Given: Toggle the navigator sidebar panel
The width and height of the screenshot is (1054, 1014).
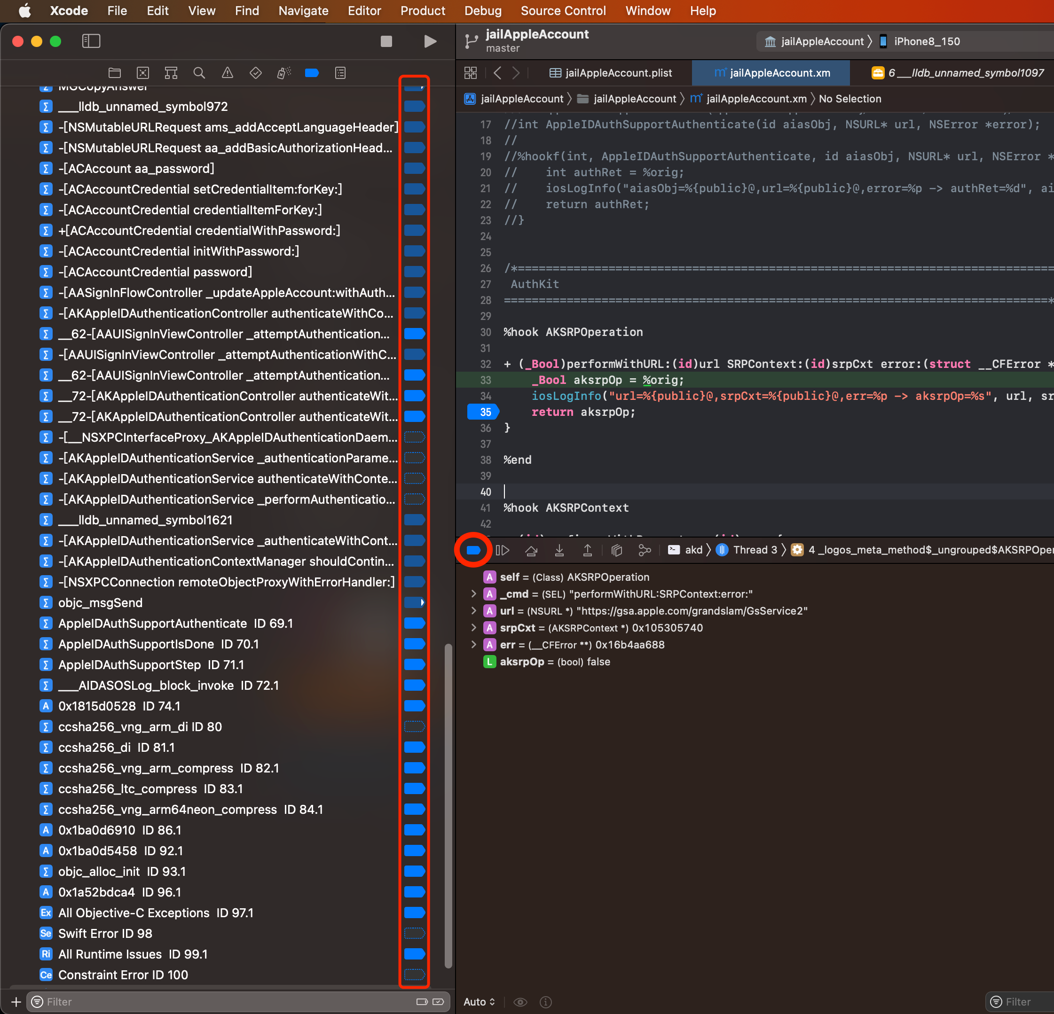Looking at the screenshot, I should click(x=91, y=41).
